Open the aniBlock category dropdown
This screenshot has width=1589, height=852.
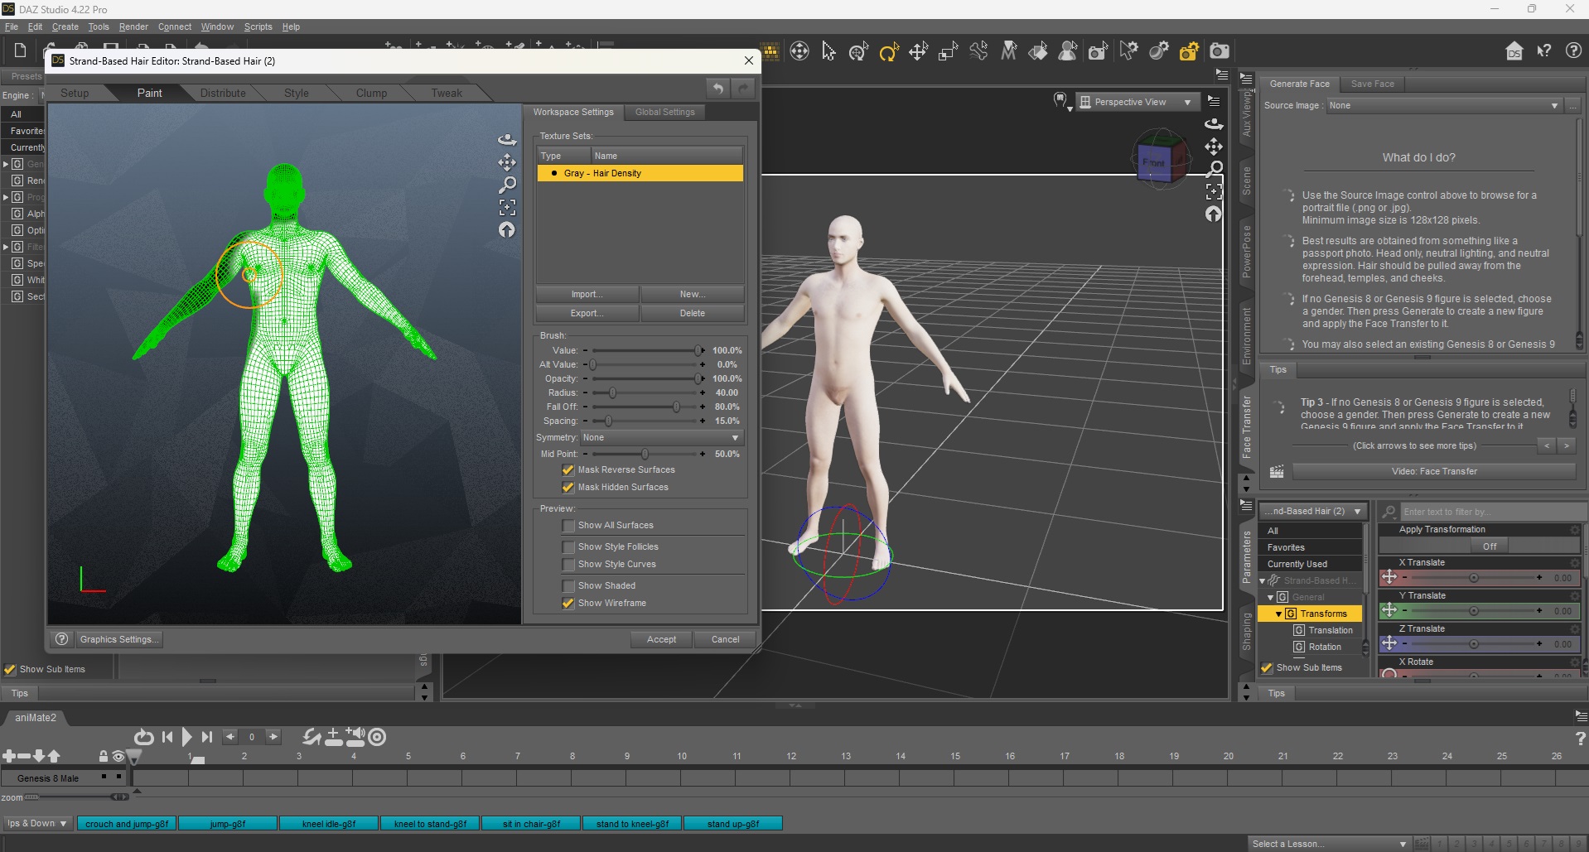click(37, 823)
